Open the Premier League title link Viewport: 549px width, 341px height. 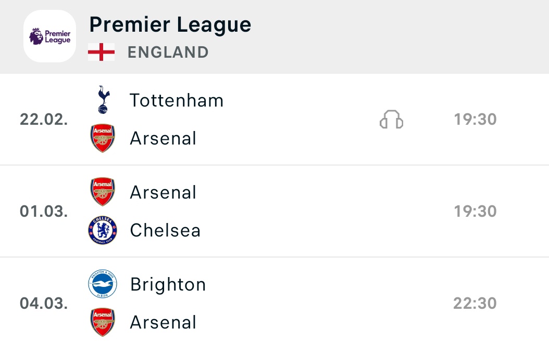point(170,24)
